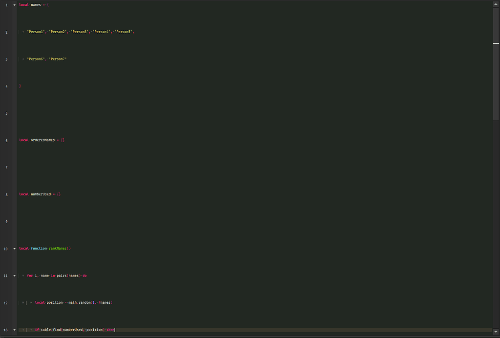Click line number 10 in the gutter
Image resolution: width=500 pixels, height=338 pixels.
[x=5, y=248]
